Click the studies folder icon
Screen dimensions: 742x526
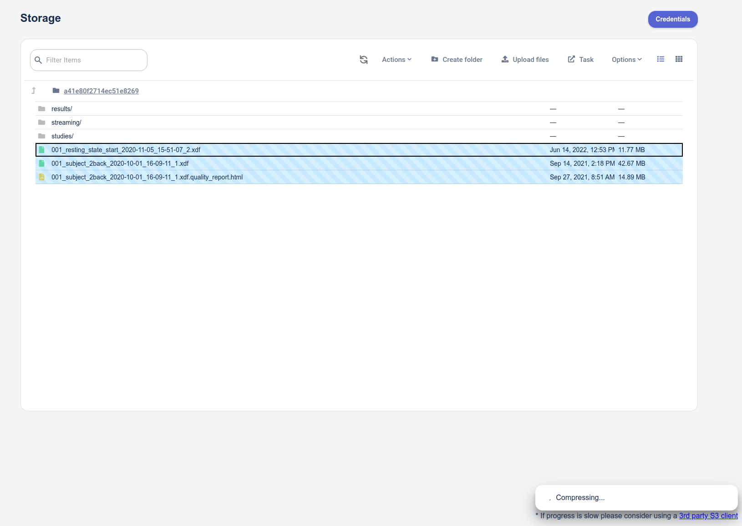(42, 136)
